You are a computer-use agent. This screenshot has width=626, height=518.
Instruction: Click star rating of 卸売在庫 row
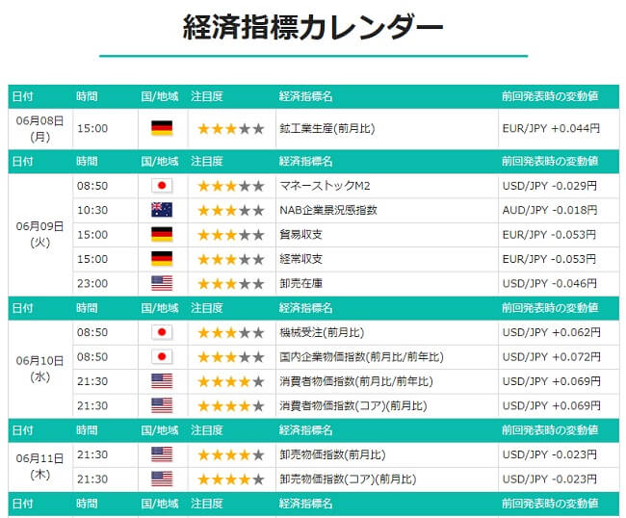click(x=231, y=283)
